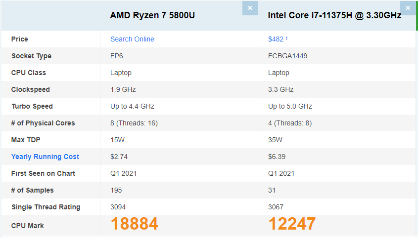418x238 pixels.
Task: Select 3.3 GHz clockspeed value
Action: pos(280,89)
